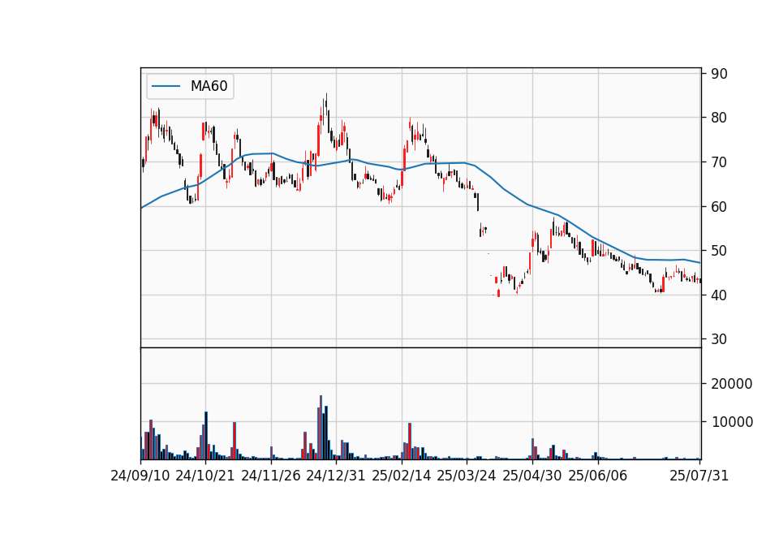Click the 10000 volume axis label
779x560 pixels.
(732, 422)
